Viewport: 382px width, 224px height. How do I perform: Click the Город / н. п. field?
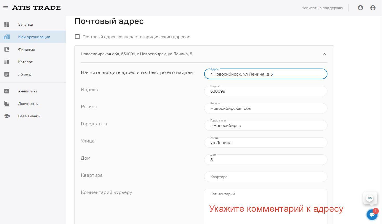(x=266, y=125)
